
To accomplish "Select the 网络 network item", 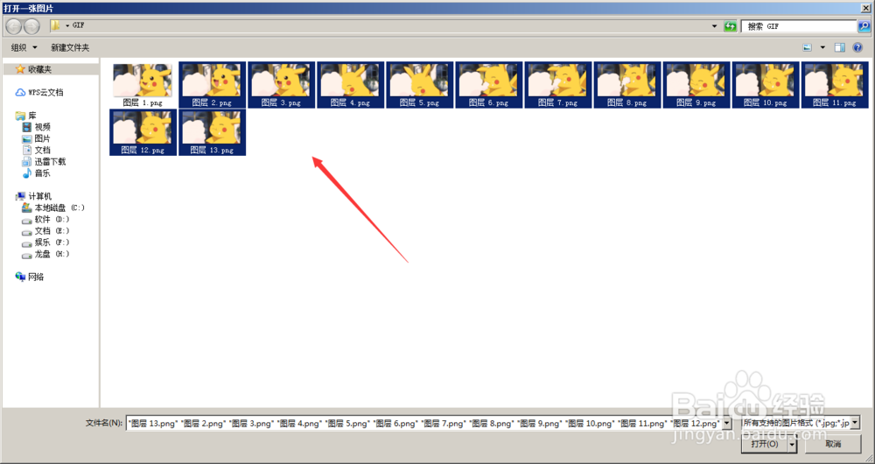I will pyautogui.click(x=30, y=277).
